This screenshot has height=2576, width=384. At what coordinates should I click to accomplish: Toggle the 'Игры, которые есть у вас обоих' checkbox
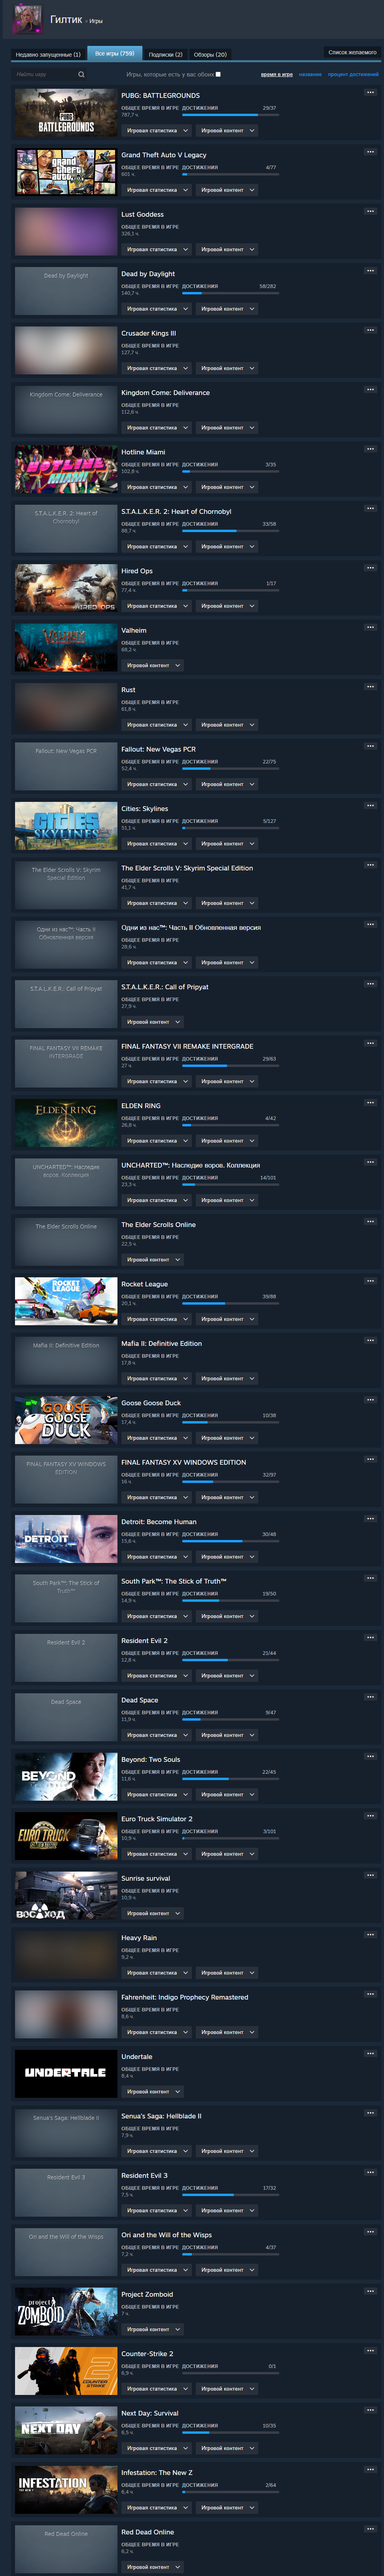pos(218,74)
